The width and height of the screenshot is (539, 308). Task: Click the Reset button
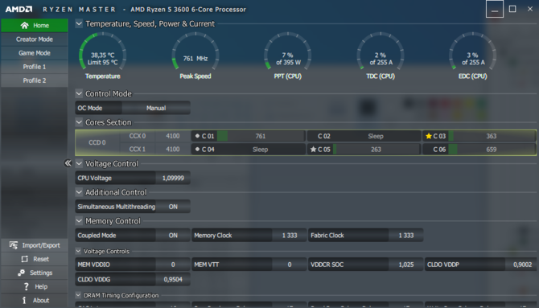pos(35,259)
